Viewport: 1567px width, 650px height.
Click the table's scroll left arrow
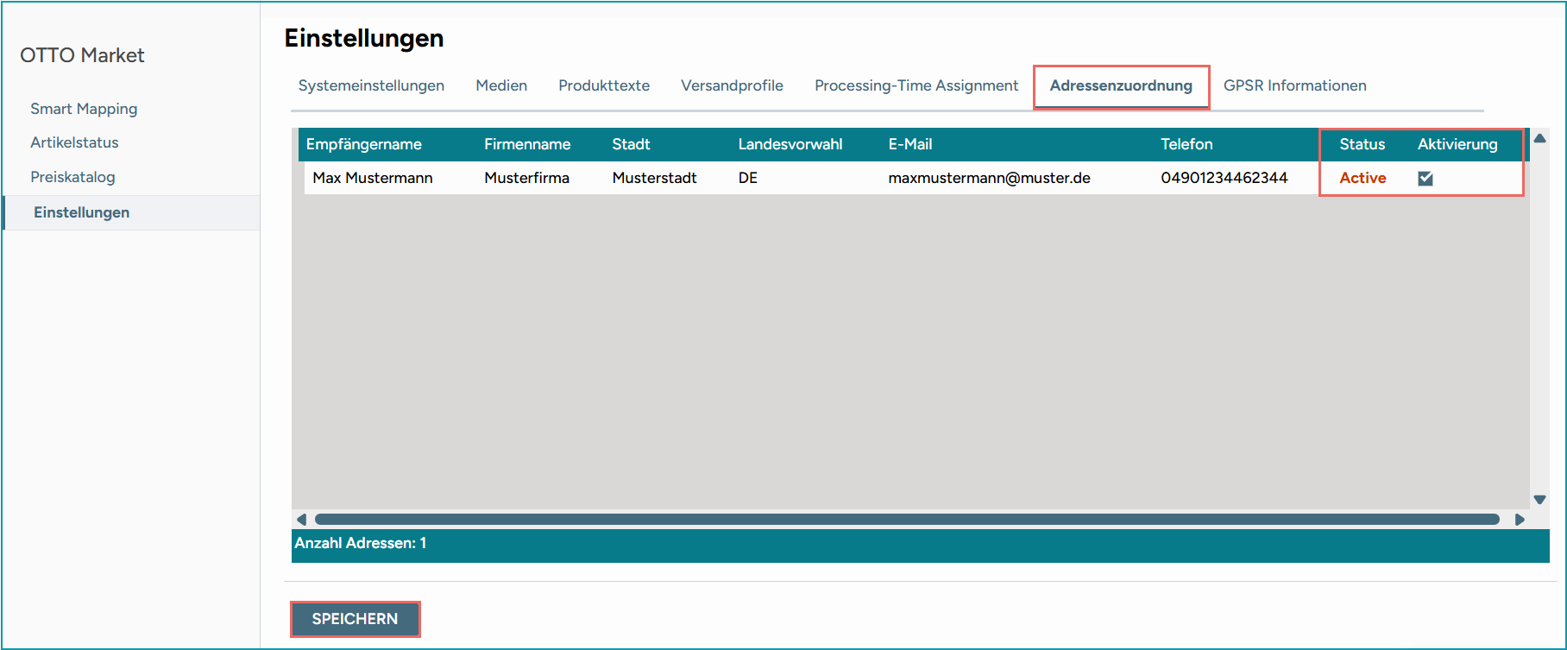click(x=301, y=520)
